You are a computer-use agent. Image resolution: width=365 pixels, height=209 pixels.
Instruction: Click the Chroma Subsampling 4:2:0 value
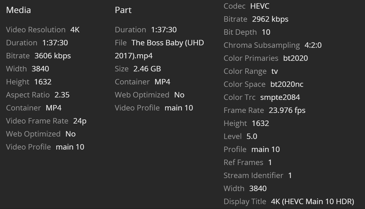(x=313, y=45)
